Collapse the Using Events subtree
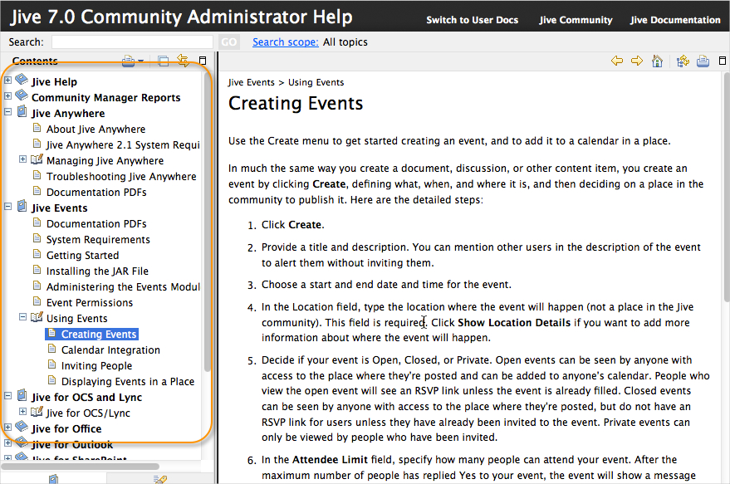 coord(22,317)
